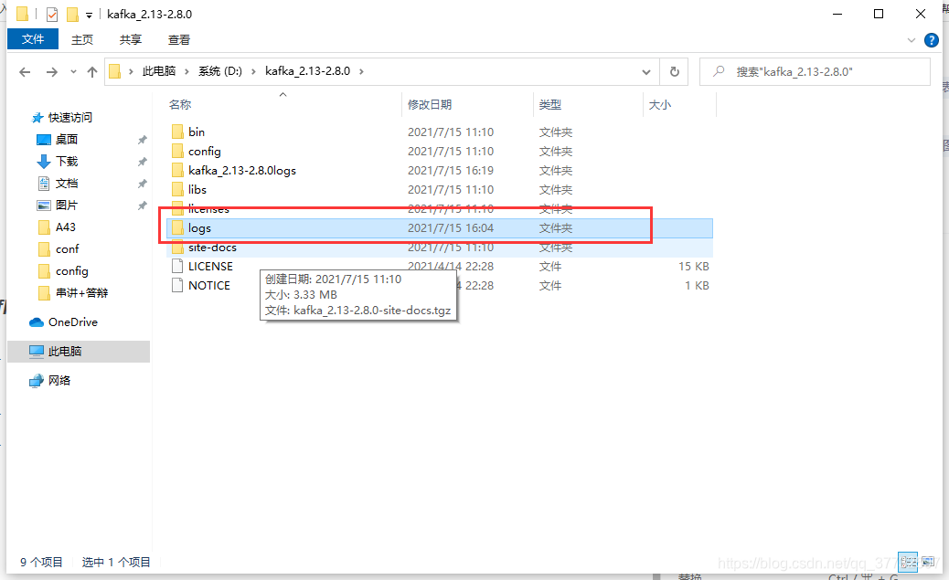Unpin Documents using its pin icon

click(143, 184)
